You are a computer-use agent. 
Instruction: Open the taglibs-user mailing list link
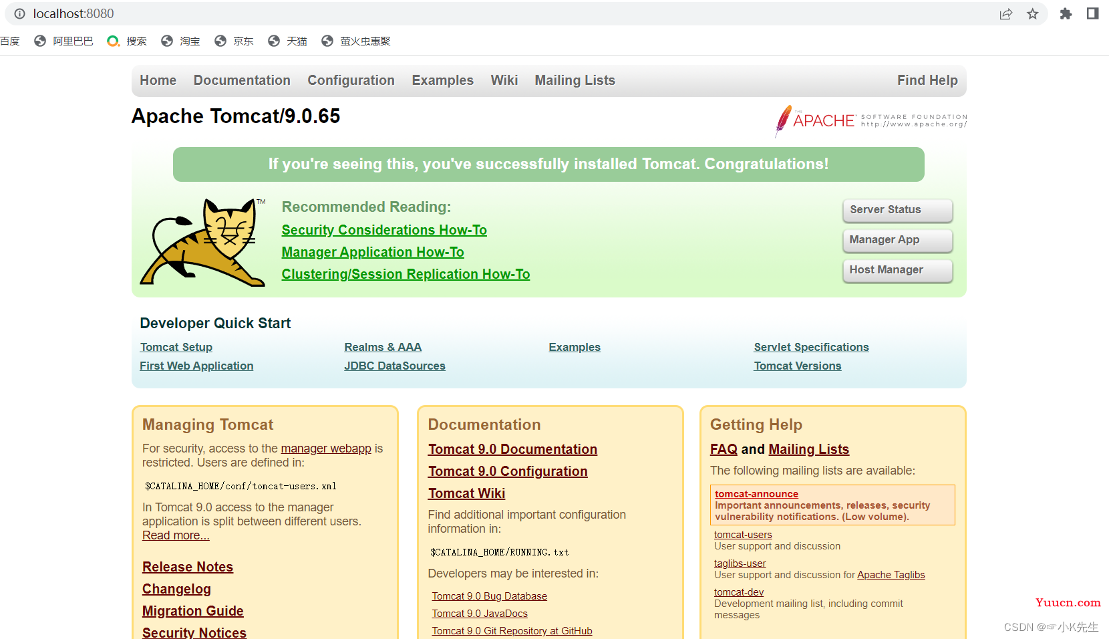click(x=740, y=563)
